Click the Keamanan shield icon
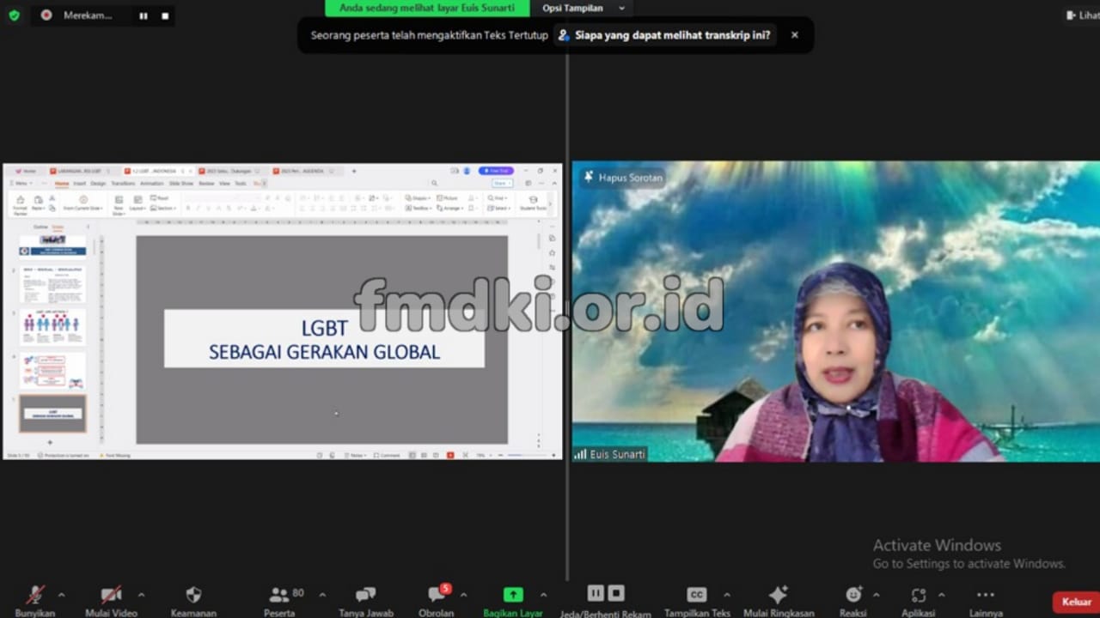 click(x=193, y=595)
